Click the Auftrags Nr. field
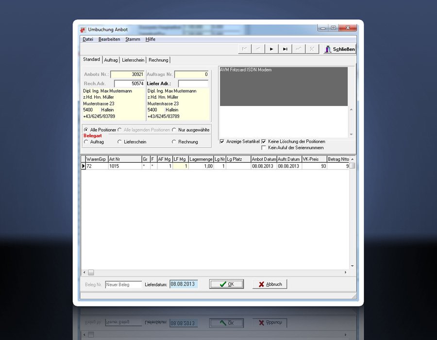The width and height of the screenshot is (437, 340). 191,74
